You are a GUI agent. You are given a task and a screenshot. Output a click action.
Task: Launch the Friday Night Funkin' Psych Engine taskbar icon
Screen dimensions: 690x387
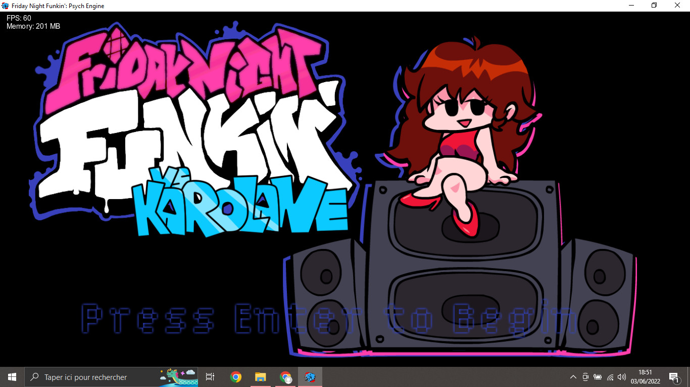point(310,376)
